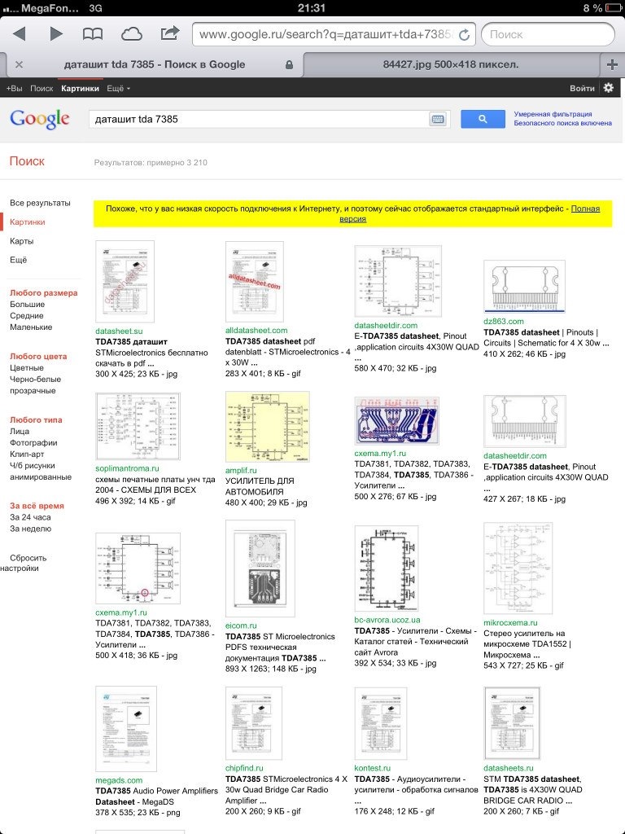This screenshot has height=834, width=625.
Task: Open the bookmarks book icon
Action: coord(93,34)
